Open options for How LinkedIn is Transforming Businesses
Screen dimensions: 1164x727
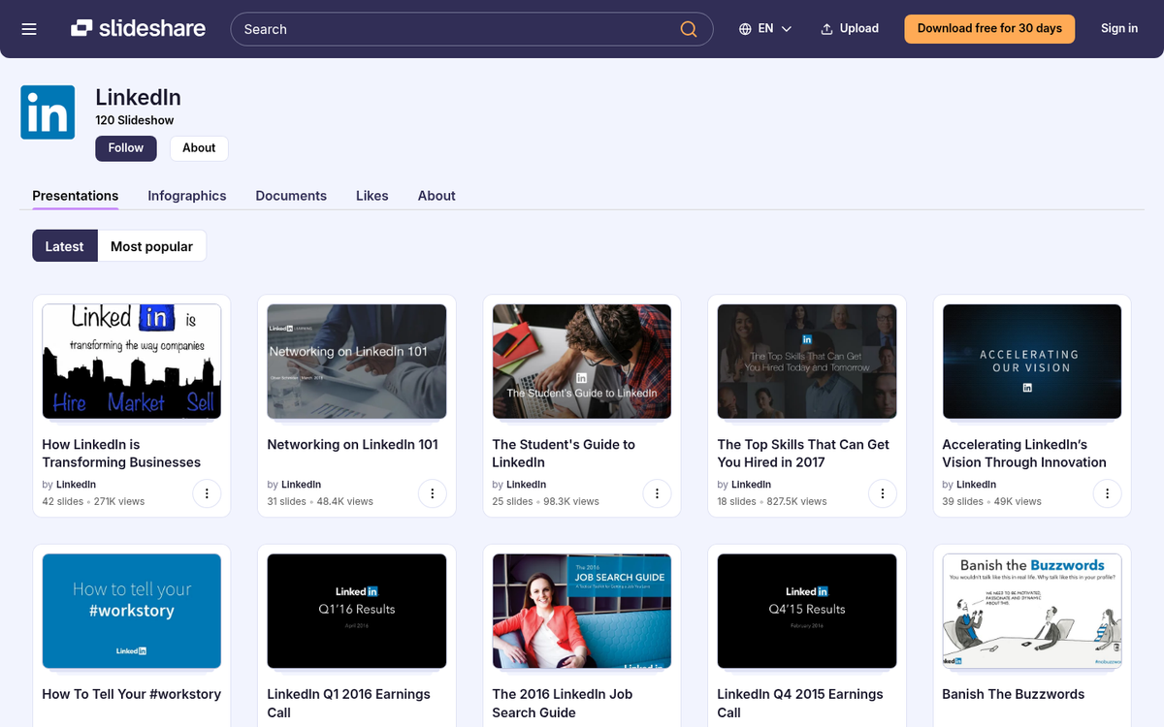[207, 493]
